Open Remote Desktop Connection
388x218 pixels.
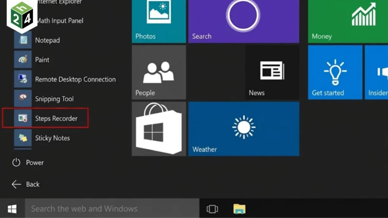75,79
